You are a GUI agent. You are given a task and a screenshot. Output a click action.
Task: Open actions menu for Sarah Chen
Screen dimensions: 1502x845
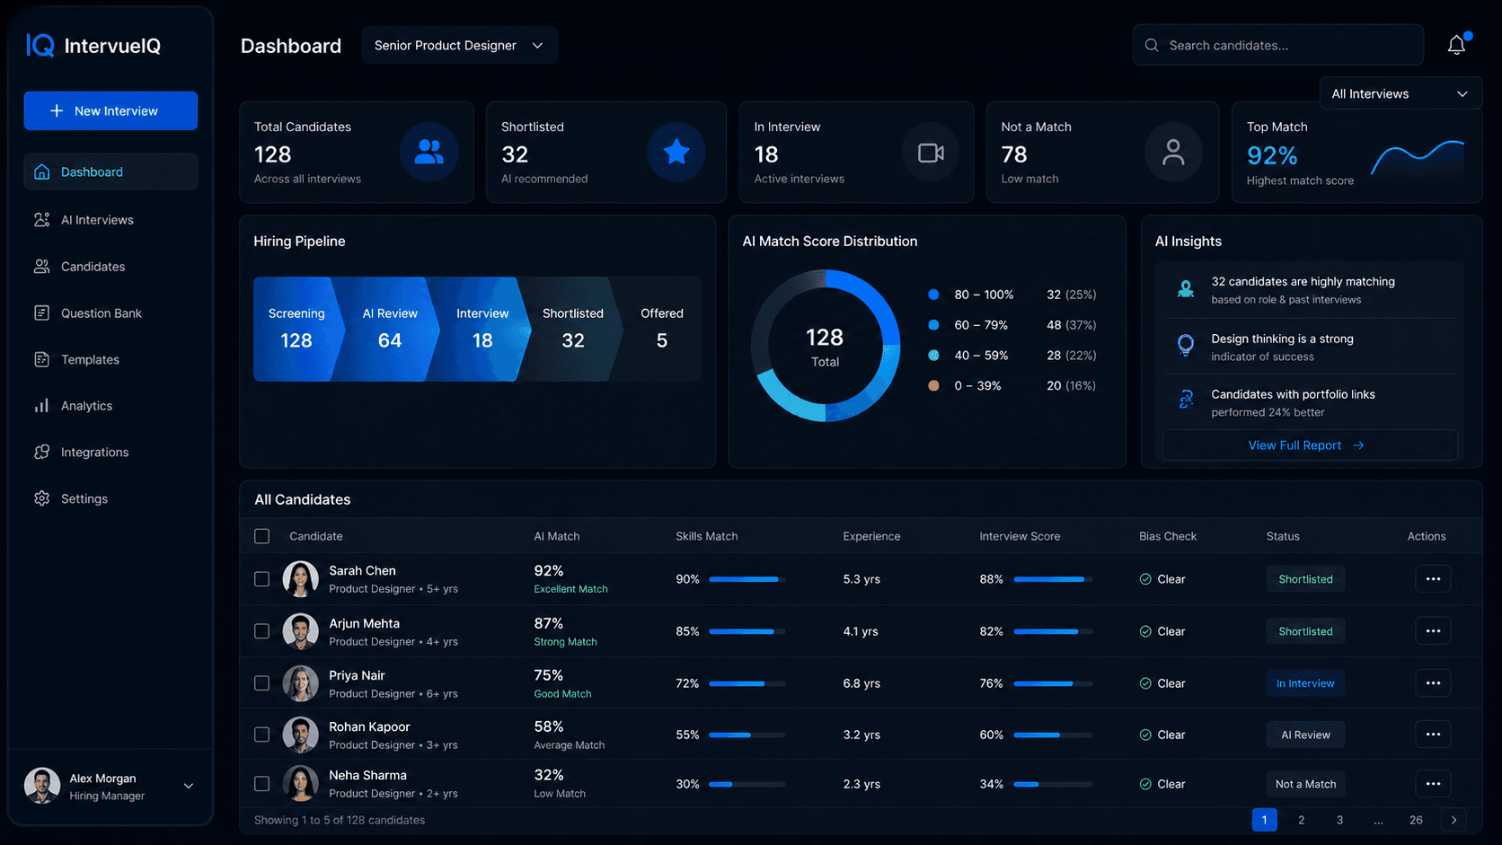(1433, 578)
